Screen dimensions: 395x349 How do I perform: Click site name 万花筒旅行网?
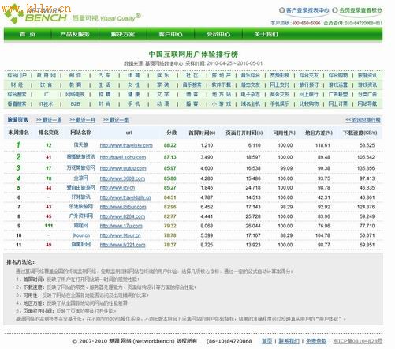click(x=81, y=168)
